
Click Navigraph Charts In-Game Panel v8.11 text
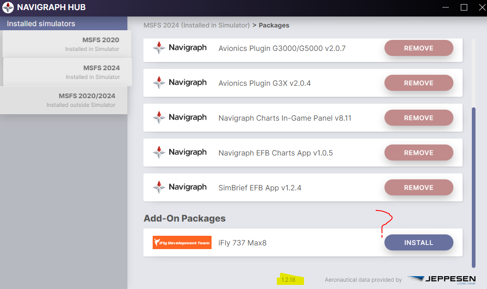pyautogui.click(x=285, y=118)
